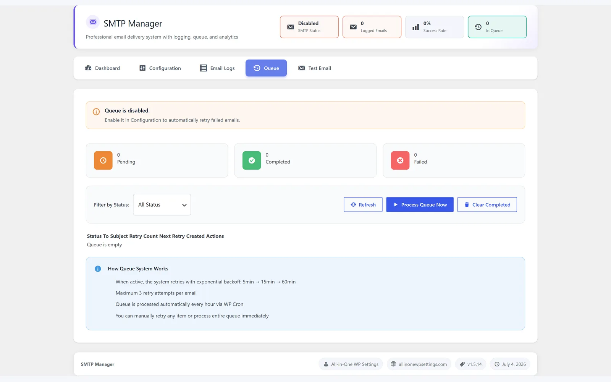Click the Dashboard gauge icon
Screen dimensions: 611x382
pos(88,68)
